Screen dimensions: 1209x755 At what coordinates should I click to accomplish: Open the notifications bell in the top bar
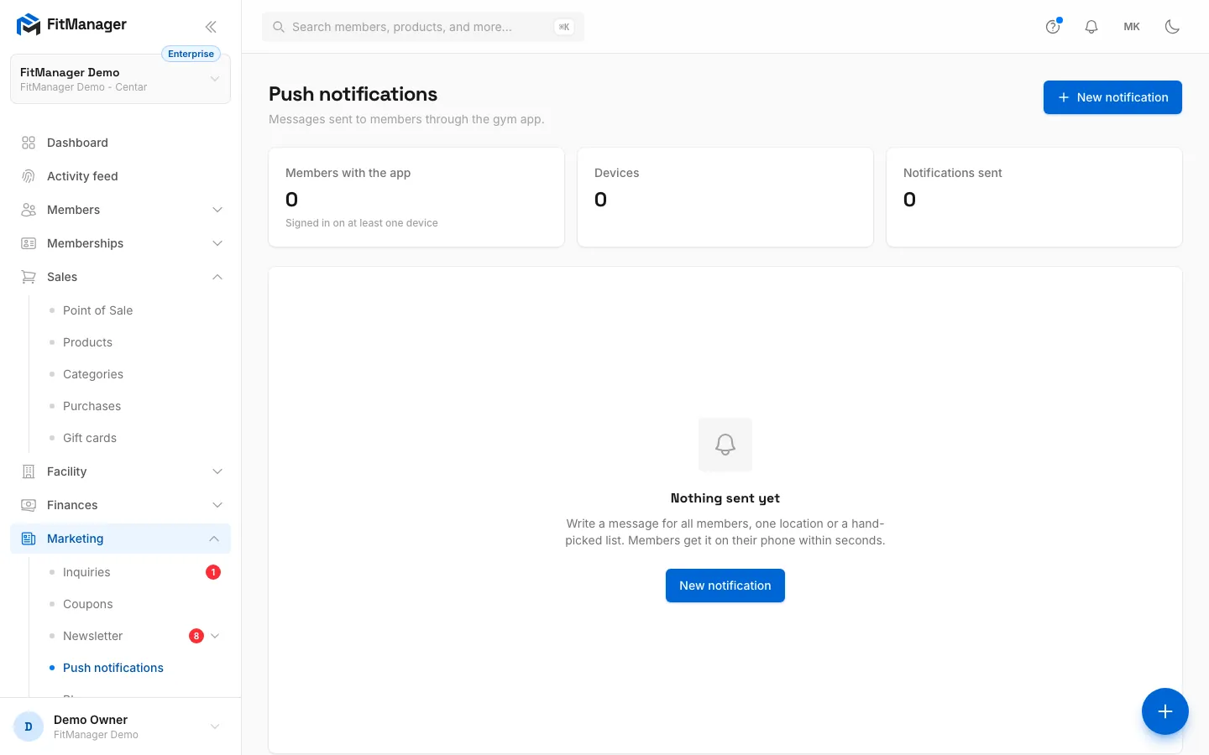click(1091, 27)
